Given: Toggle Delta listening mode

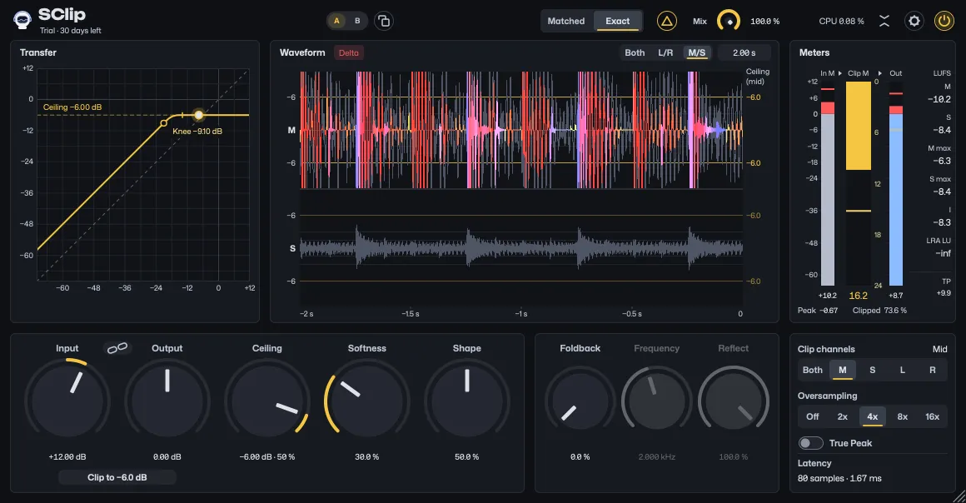Looking at the screenshot, I should tap(349, 53).
